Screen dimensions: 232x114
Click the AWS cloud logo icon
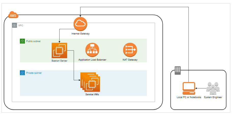13,15
